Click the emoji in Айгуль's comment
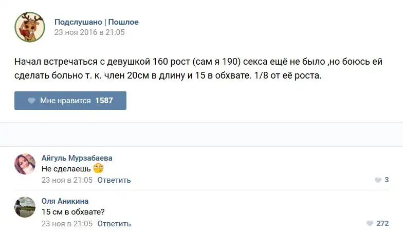The height and width of the screenshot is (233, 403). click(99, 168)
